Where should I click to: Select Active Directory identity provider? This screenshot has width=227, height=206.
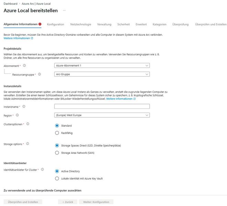(x=57, y=171)
